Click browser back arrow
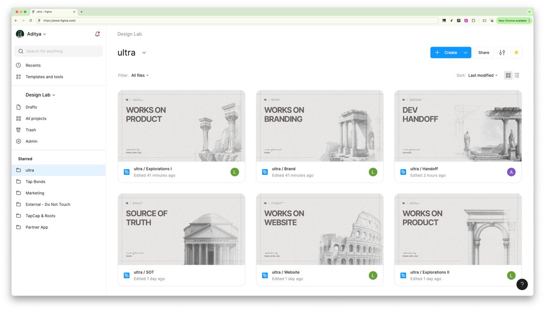Viewport: 545px width, 311px height. coord(16,20)
